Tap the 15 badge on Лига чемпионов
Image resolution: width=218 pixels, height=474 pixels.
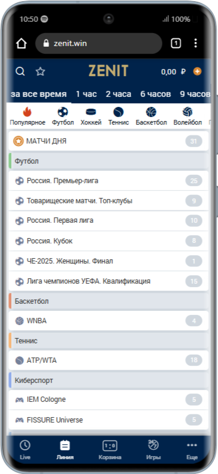tap(194, 281)
